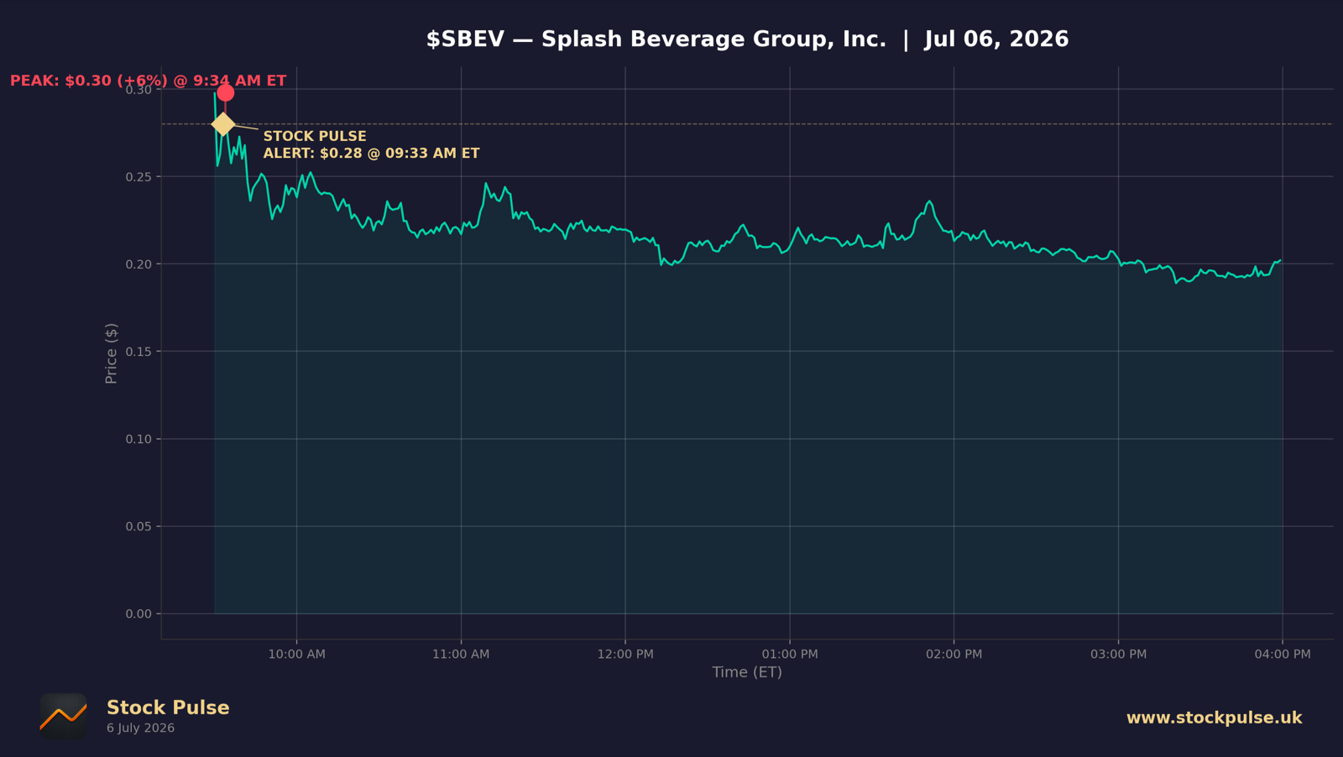Click the '11:00 AM' time tick label

(461, 655)
